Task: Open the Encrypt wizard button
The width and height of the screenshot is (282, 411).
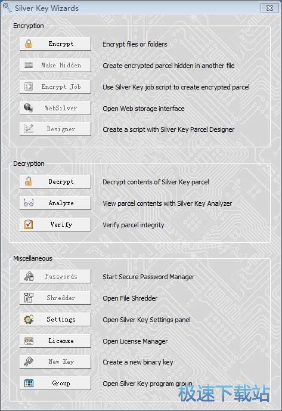Action: (55, 44)
